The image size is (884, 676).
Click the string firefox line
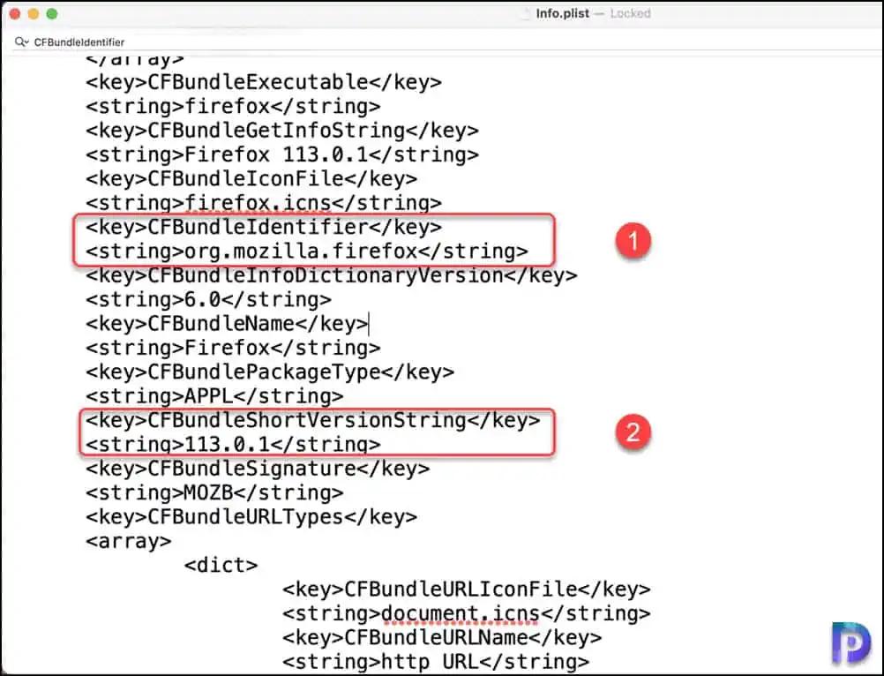233,106
